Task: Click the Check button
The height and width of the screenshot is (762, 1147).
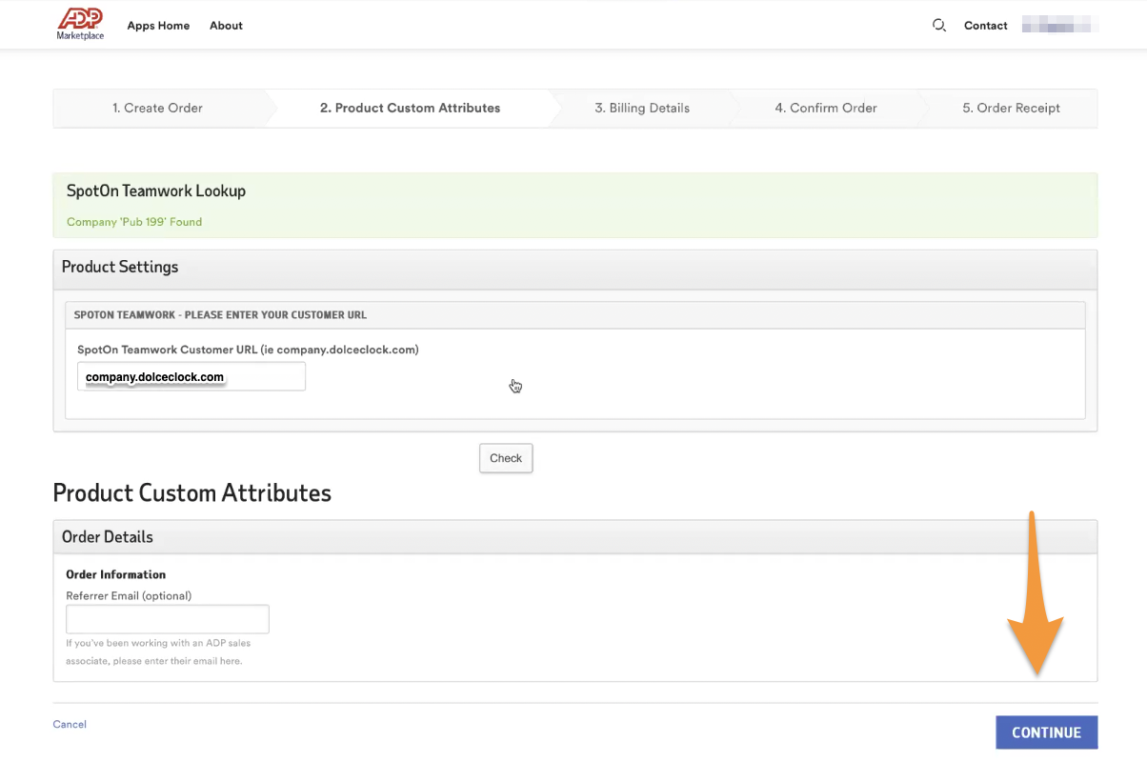Action: (x=506, y=458)
